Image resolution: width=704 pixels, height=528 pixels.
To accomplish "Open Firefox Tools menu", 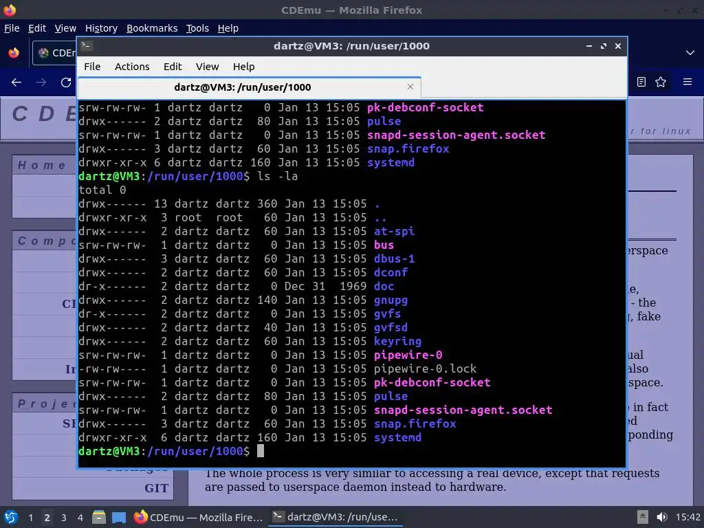I will pos(197,28).
